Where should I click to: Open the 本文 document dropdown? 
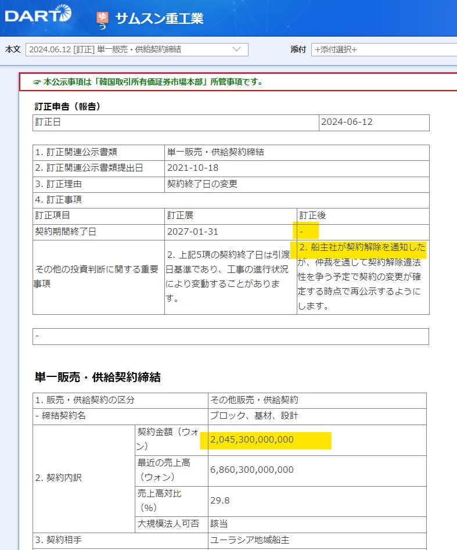tap(137, 49)
